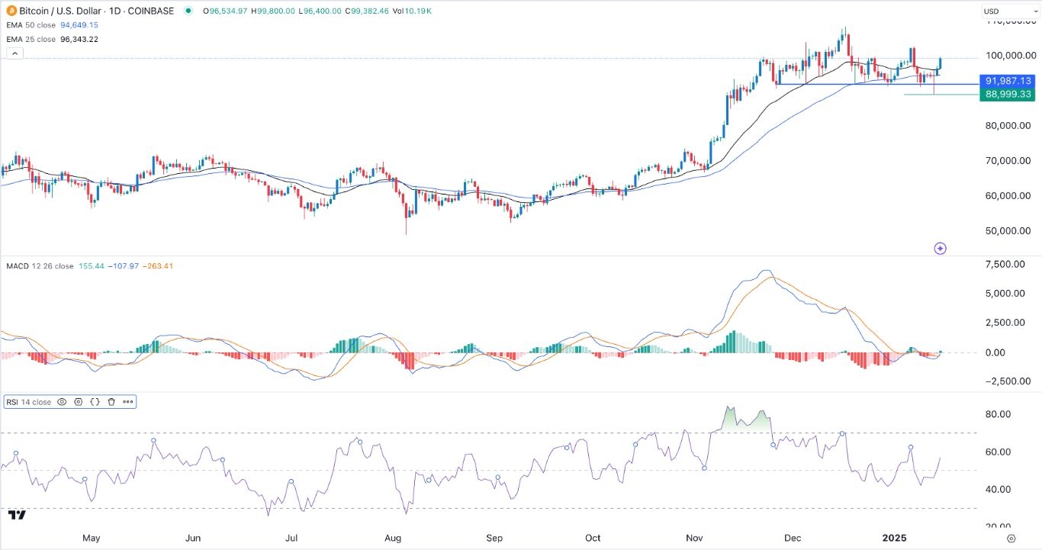Collapse the indicator legend chevron
The width and height of the screenshot is (1042, 550).
point(14,53)
